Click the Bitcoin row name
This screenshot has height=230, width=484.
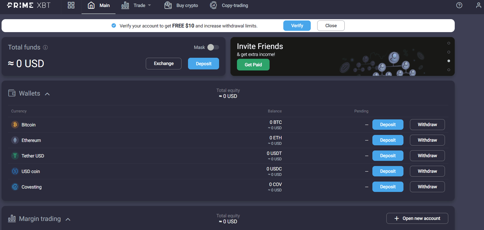click(x=28, y=125)
